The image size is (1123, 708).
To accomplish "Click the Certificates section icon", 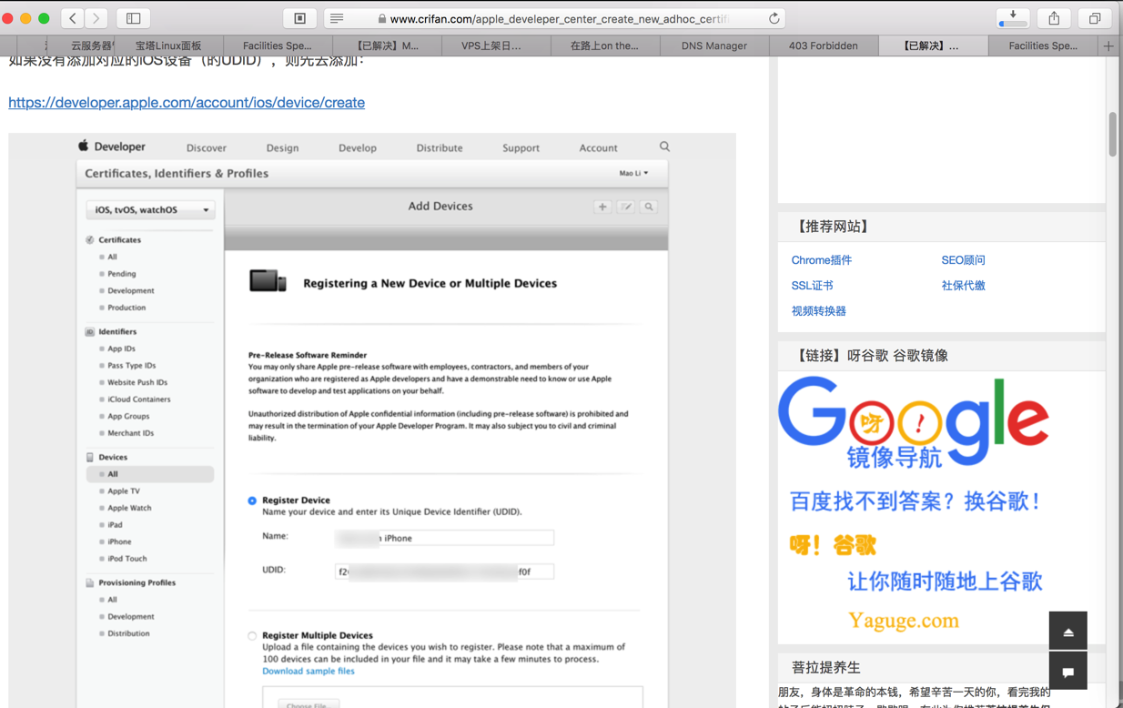I will (x=90, y=240).
